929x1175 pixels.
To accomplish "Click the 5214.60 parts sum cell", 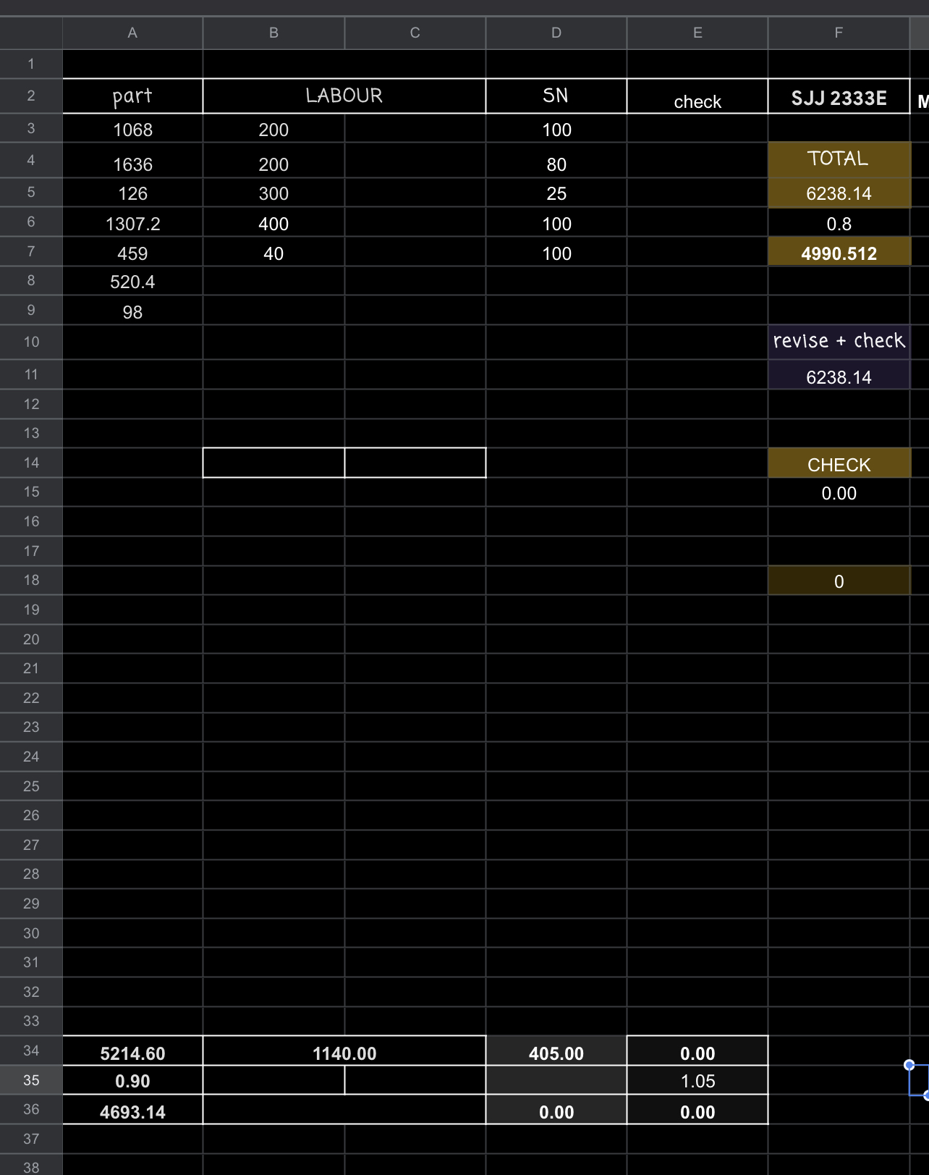I will 132,1053.
